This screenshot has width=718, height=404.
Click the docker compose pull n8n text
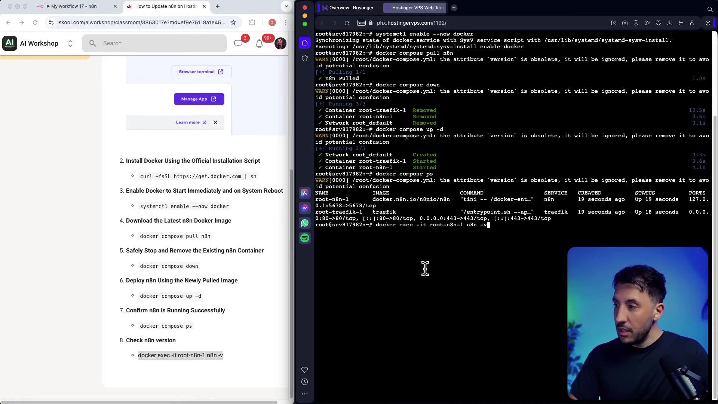(x=175, y=236)
